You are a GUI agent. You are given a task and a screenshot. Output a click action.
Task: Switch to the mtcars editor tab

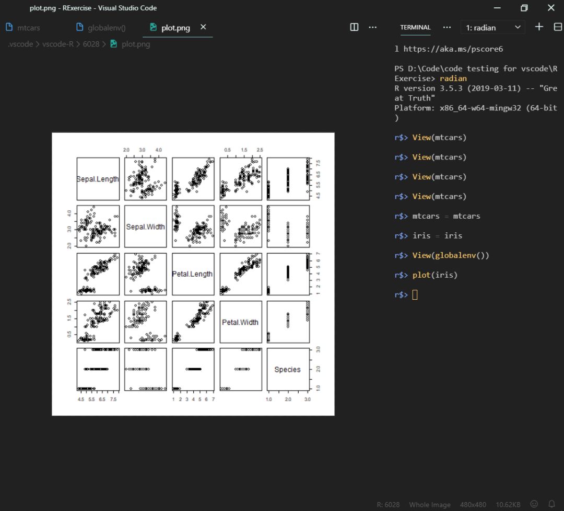tap(23, 27)
